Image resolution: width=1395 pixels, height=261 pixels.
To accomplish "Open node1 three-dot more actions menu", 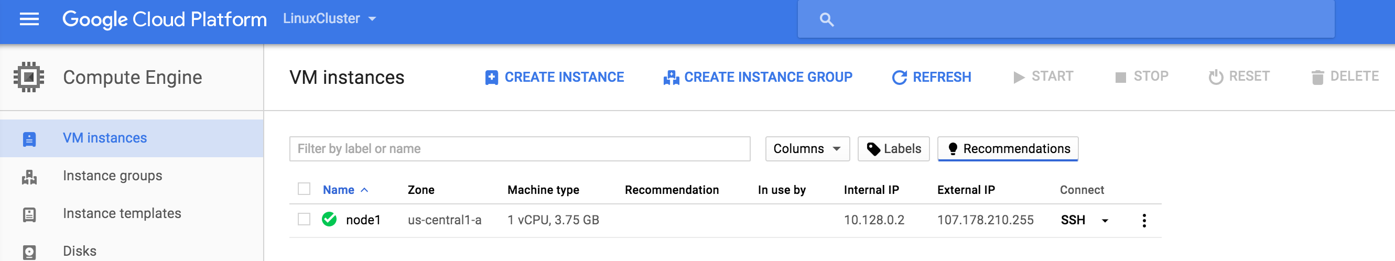I will [1144, 221].
